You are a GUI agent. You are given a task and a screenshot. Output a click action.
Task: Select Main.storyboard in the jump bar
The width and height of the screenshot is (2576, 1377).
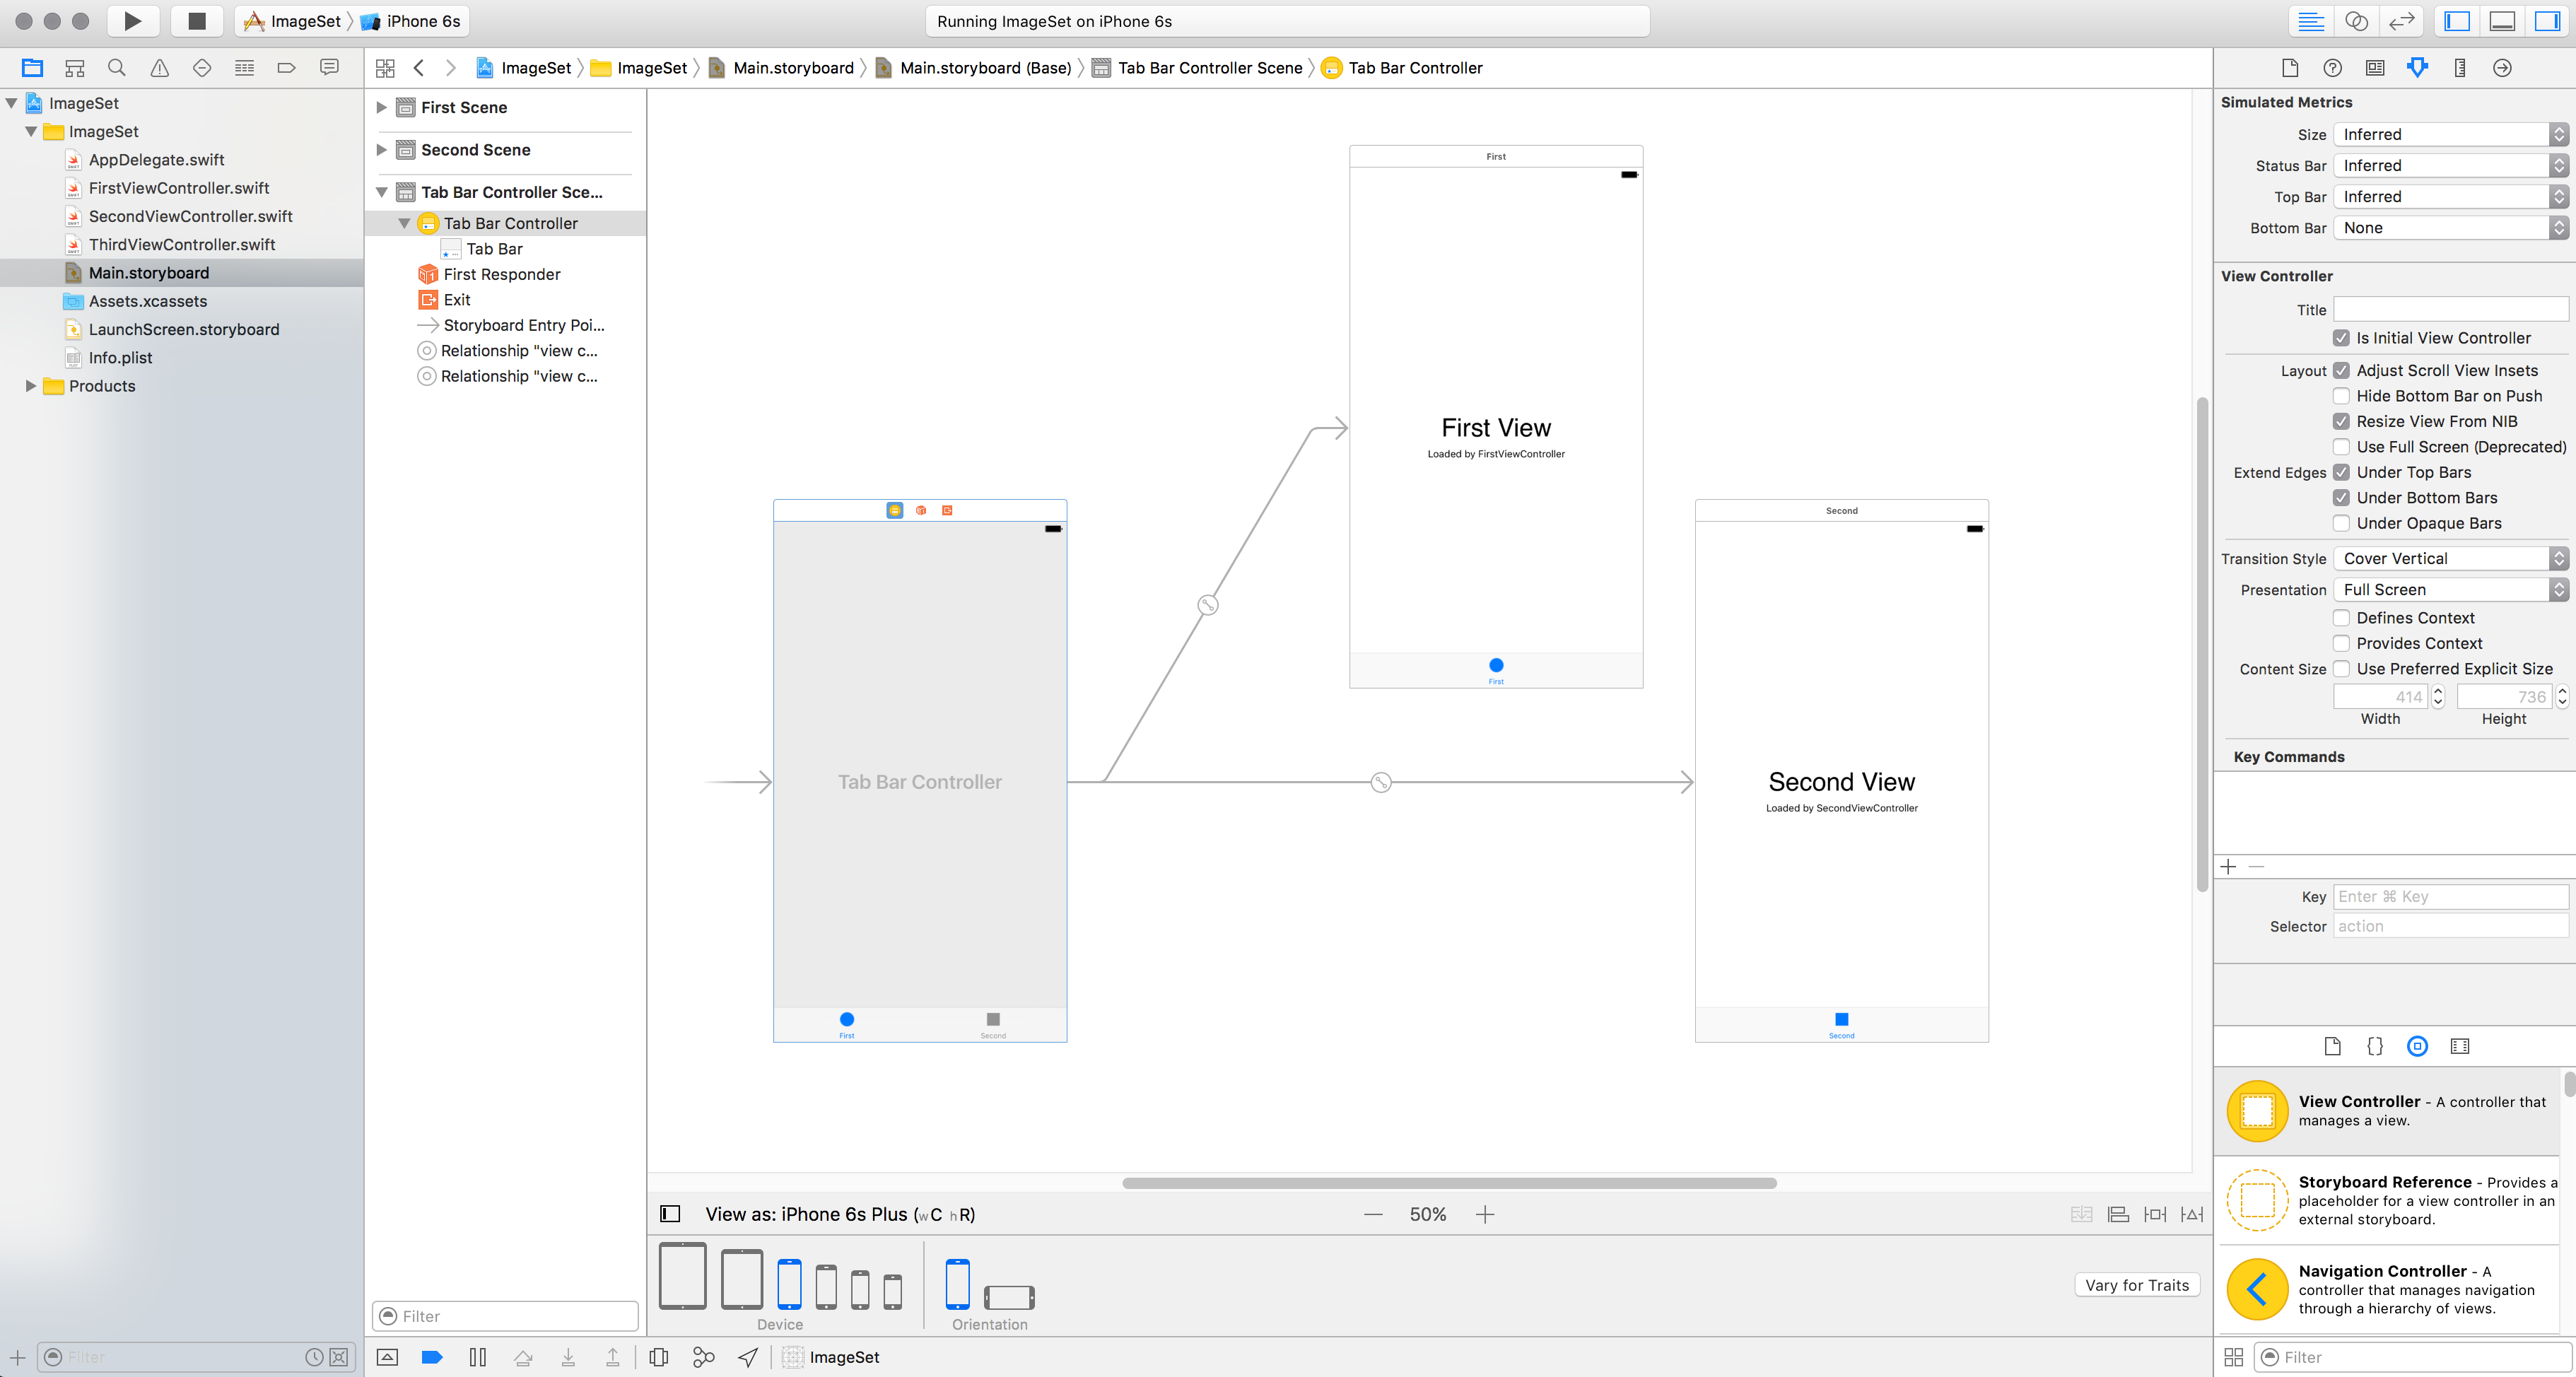click(x=790, y=68)
